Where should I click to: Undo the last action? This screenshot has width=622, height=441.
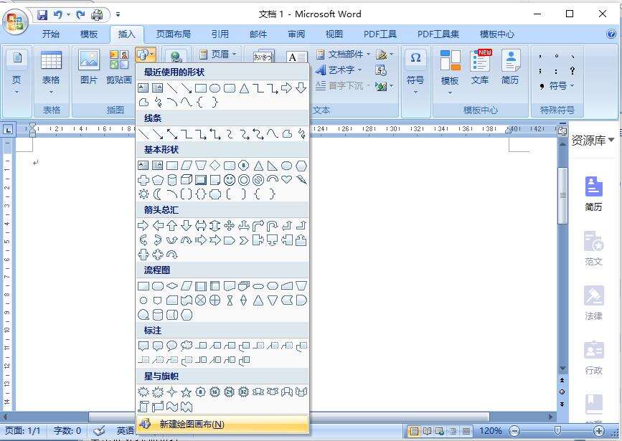[58, 15]
